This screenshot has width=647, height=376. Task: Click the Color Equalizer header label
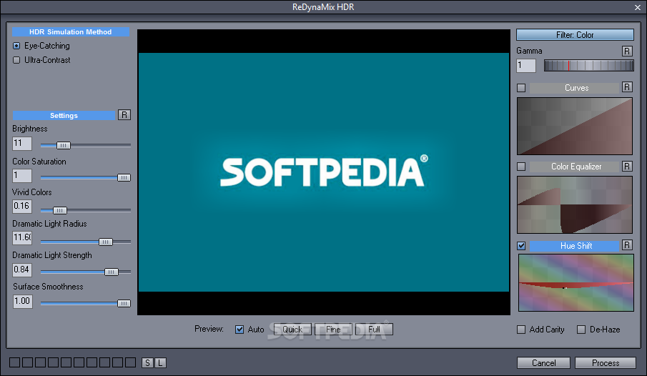pos(576,167)
